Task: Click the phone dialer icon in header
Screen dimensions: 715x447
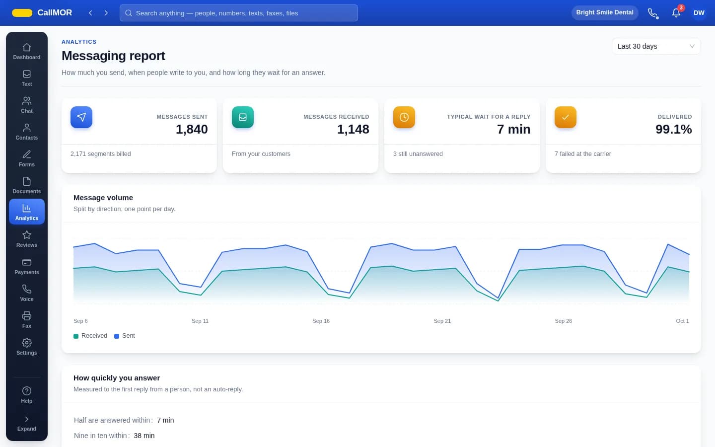Action: [653, 13]
